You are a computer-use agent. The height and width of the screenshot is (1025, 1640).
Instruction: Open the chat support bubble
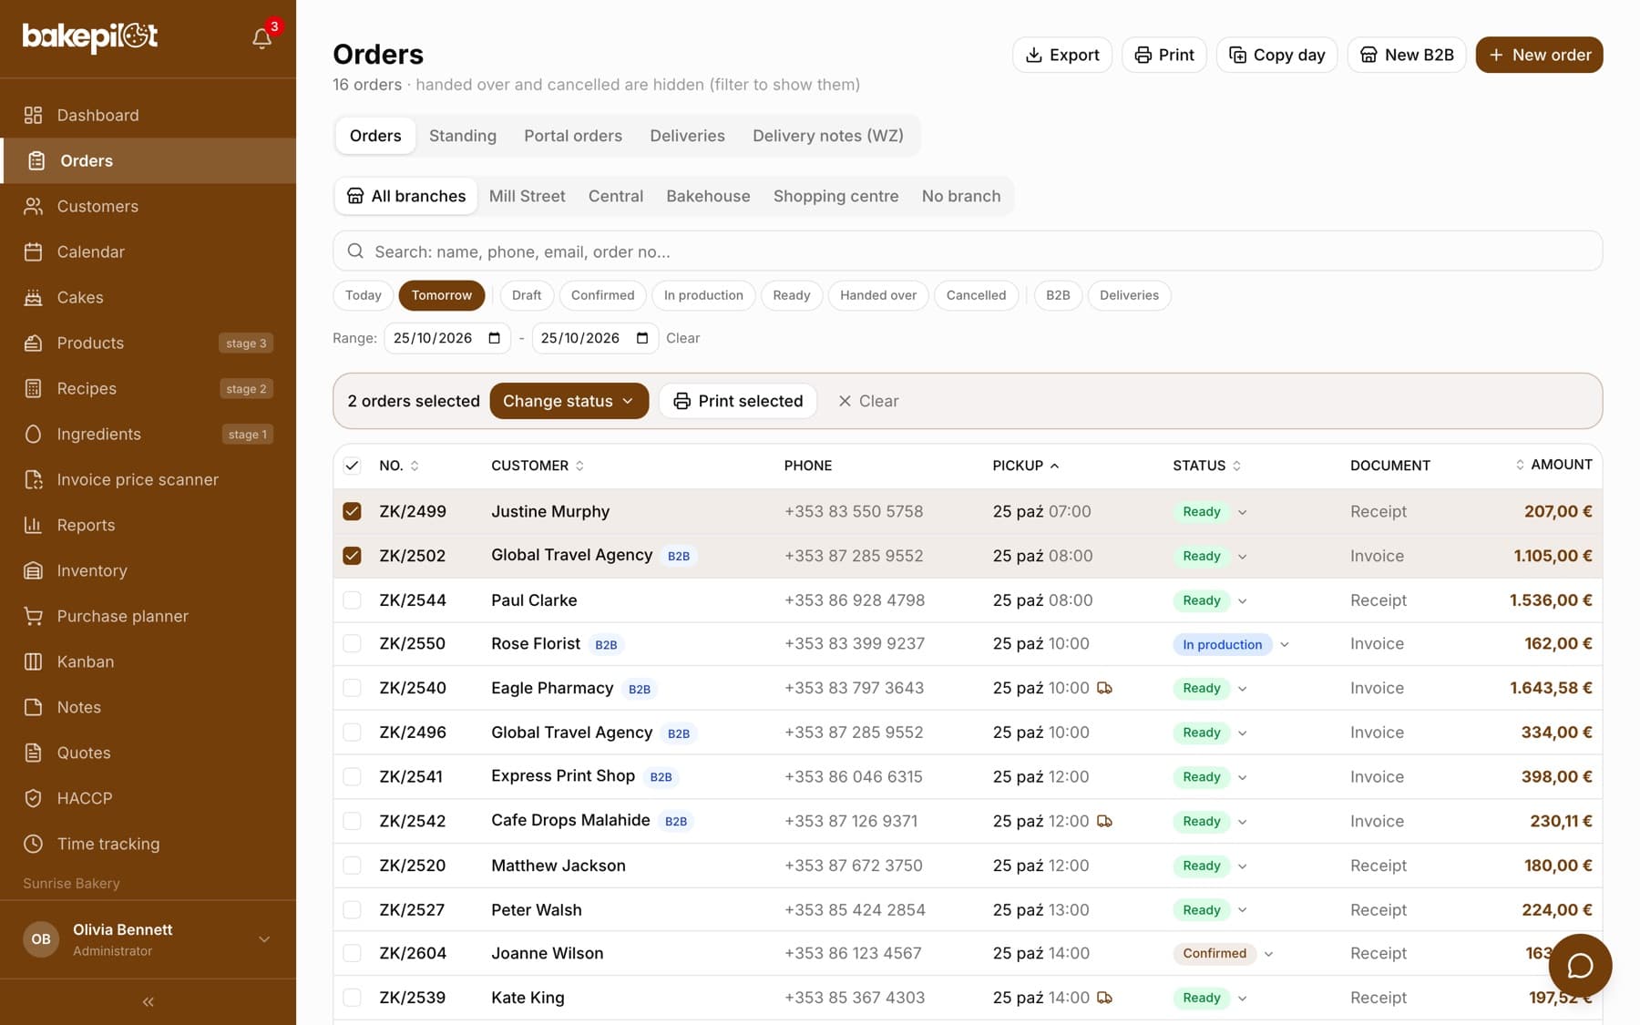[1580, 966]
